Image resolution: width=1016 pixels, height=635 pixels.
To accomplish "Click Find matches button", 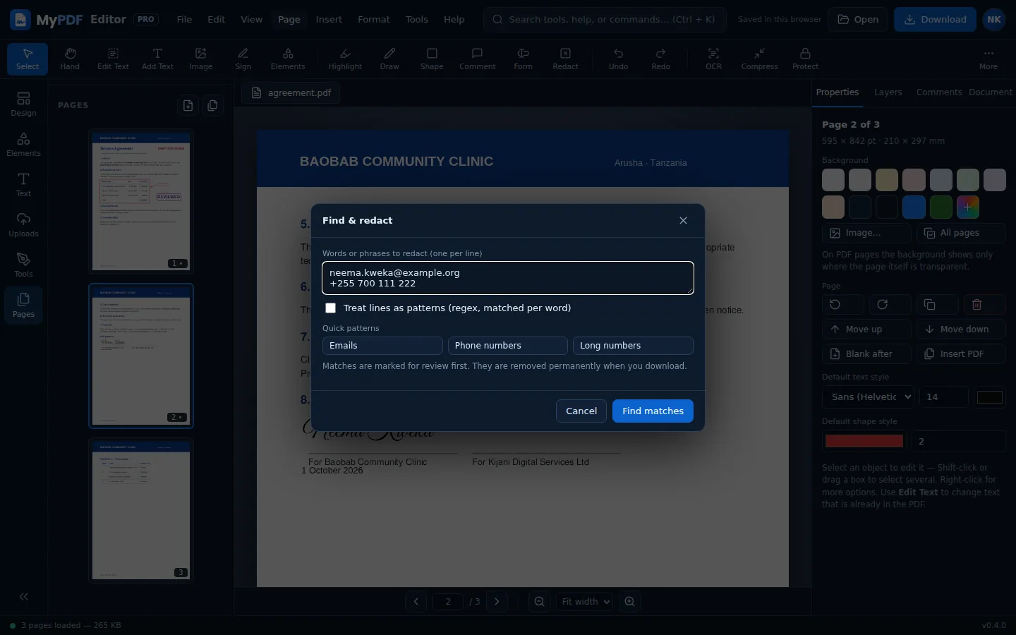I will point(653,411).
